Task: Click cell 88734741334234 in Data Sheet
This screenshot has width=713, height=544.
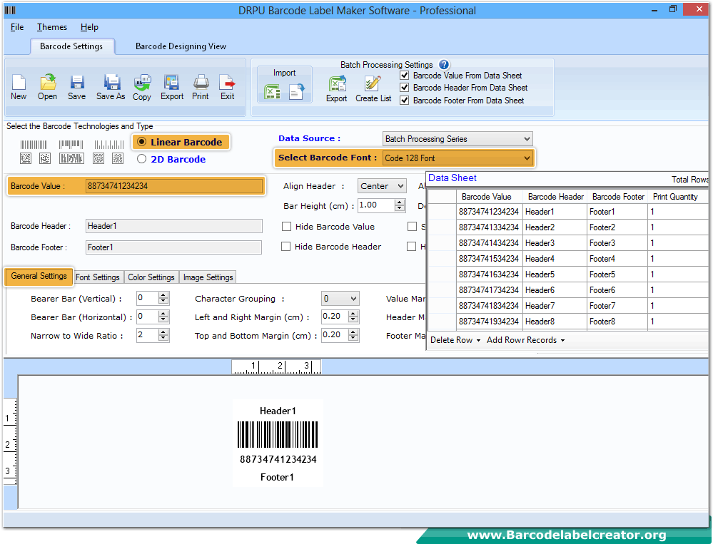Action: 490,227
